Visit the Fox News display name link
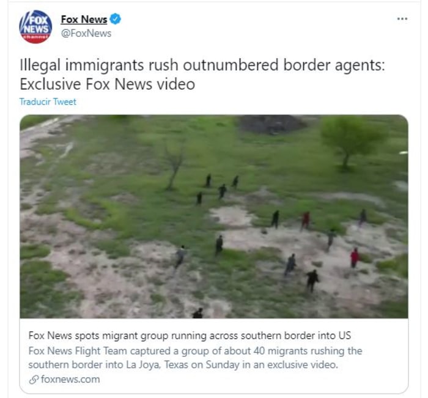This screenshot has width=428, height=398. click(84, 19)
